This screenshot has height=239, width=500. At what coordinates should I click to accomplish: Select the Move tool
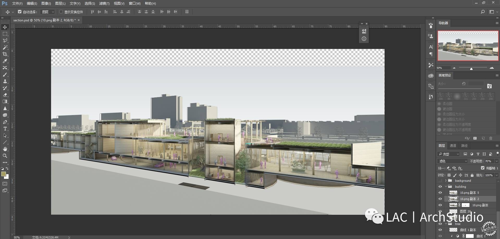point(5,27)
